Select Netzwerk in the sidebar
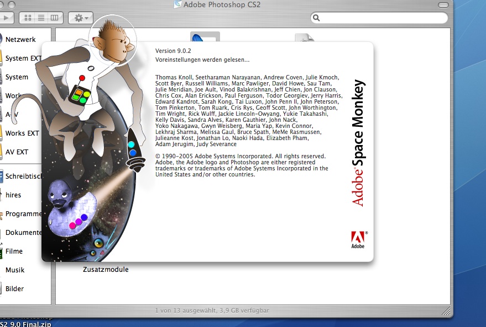The height and width of the screenshot is (327, 486). point(20,40)
